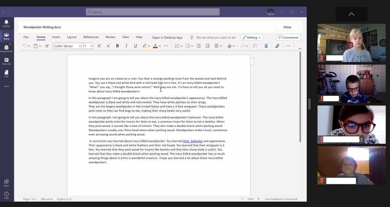Viewport: 390px width, 207px height.
Task: Click the grow font size icon
Action: tap(99, 46)
